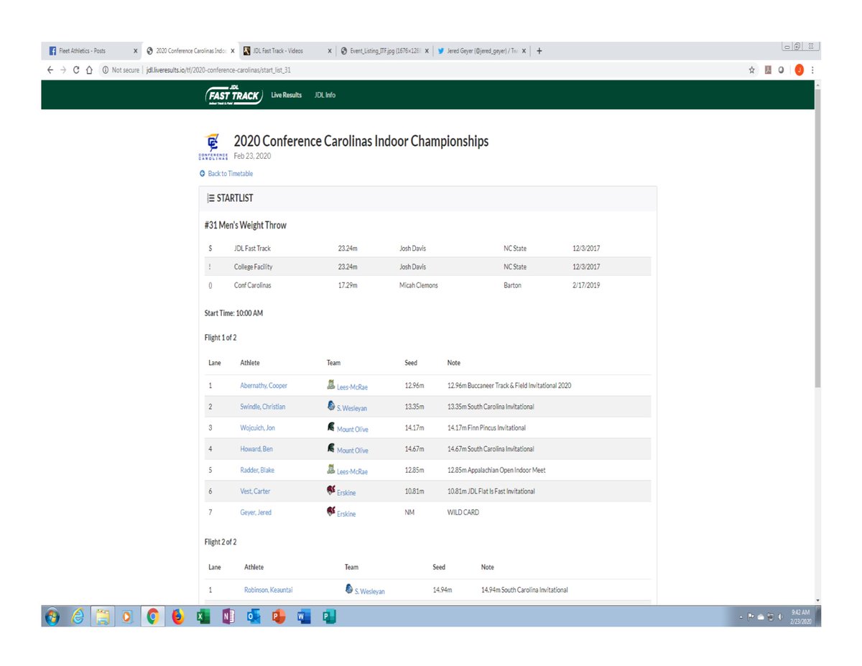
Task: Open the media player taskbar icon
Action: coord(127,616)
